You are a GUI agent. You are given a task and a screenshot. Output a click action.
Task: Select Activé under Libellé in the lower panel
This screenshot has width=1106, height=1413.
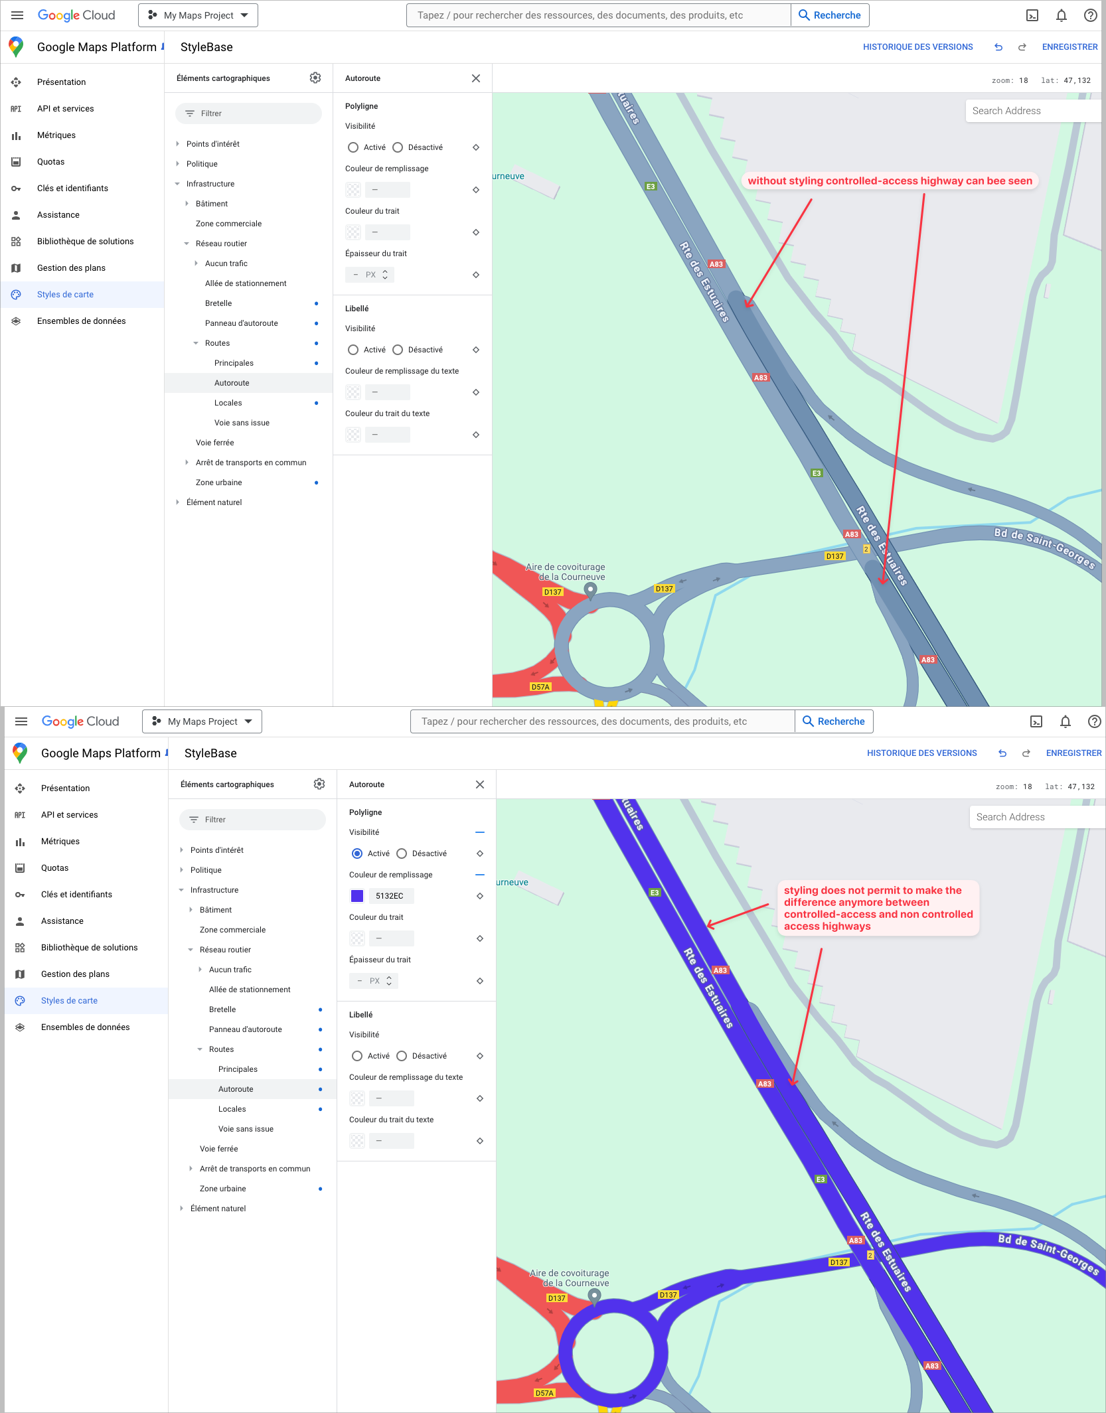pos(357,1056)
